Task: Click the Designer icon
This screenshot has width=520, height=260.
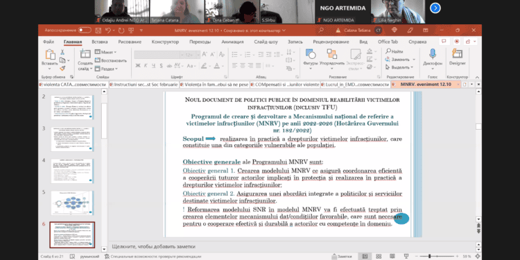Action: (x=458, y=57)
